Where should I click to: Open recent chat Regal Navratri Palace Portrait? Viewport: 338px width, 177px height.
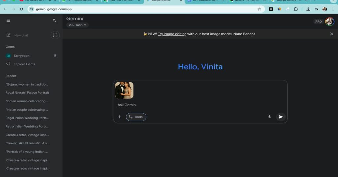click(x=27, y=92)
